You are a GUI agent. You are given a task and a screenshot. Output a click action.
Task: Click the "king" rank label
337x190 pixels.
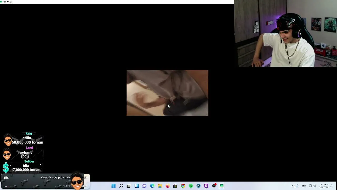pos(29,134)
